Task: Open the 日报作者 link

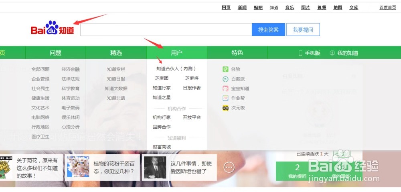Action: (x=192, y=88)
